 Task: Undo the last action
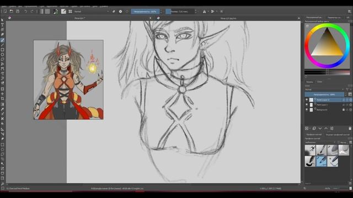pos(26,11)
